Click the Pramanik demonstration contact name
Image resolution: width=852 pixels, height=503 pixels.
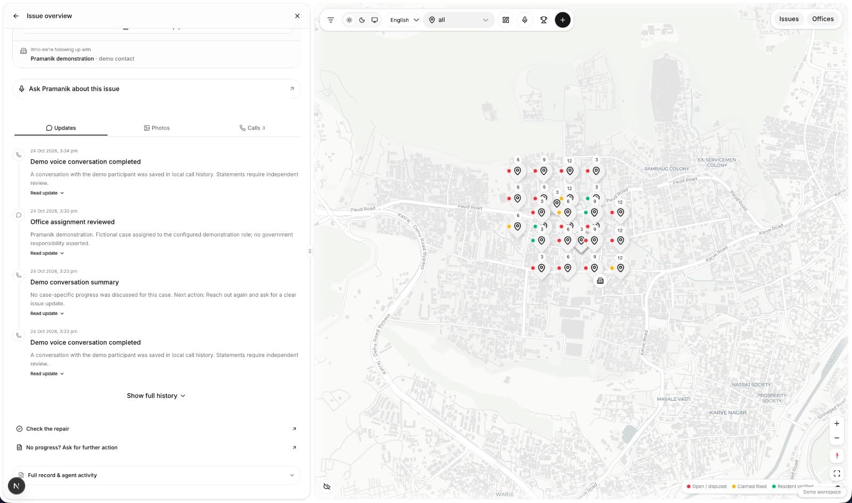pyautogui.click(x=62, y=59)
